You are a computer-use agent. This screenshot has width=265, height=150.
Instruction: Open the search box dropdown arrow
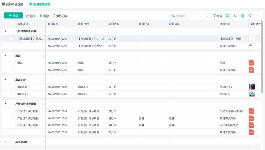coord(207,16)
